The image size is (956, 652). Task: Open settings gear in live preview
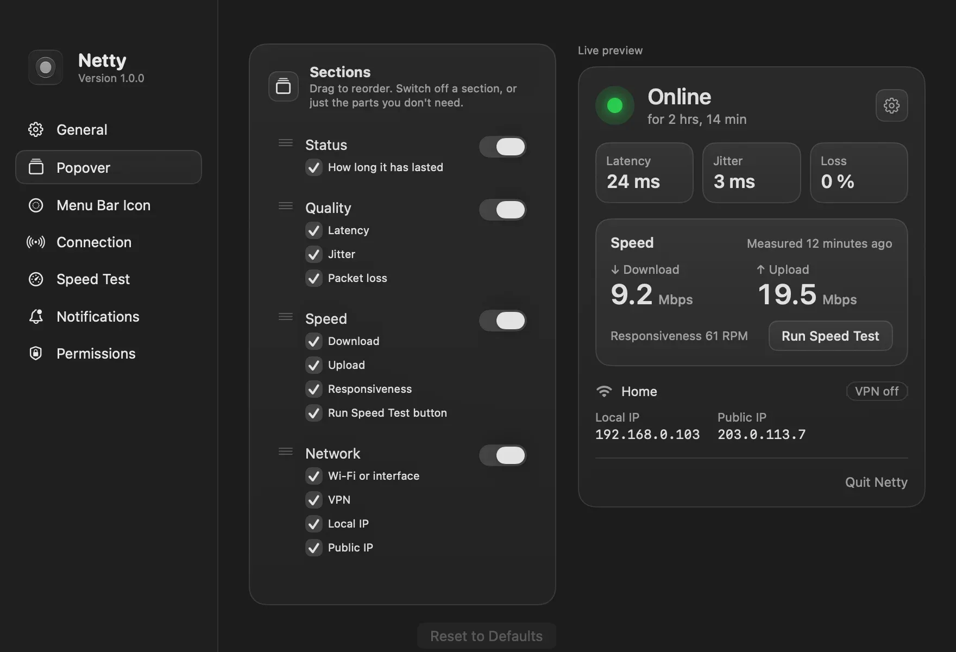pyautogui.click(x=892, y=105)
